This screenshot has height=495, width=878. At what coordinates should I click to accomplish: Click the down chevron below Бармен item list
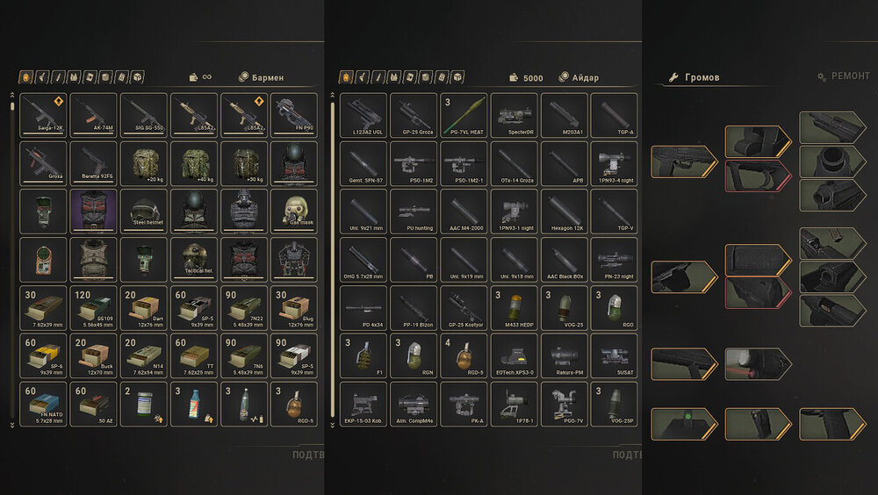click(x=12, y=425)
